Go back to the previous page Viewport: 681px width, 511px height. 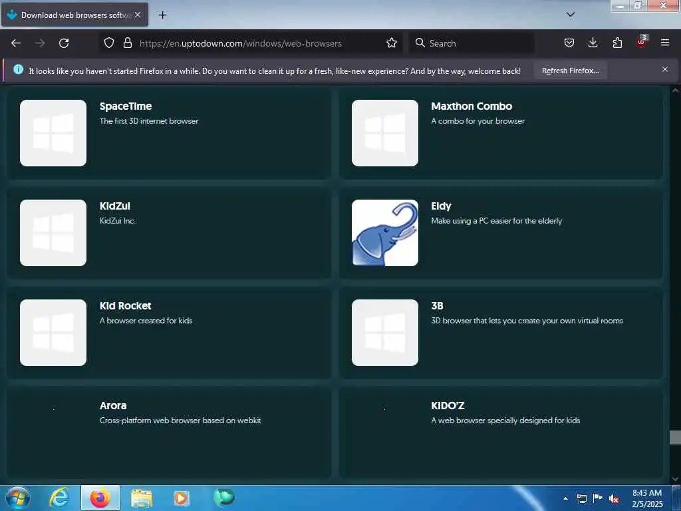click(16, 43)
